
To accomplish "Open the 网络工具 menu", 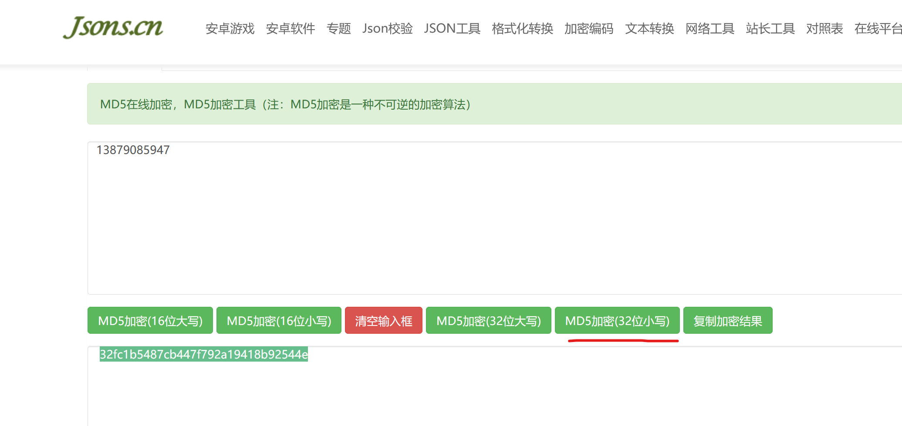I will [710, 29].
